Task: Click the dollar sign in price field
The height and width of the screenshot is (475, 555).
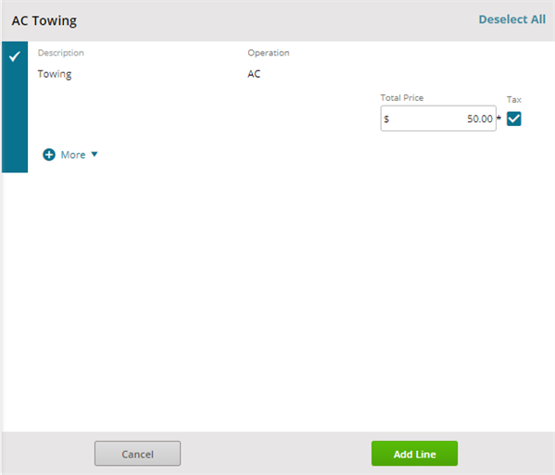Action: [386, 119]
